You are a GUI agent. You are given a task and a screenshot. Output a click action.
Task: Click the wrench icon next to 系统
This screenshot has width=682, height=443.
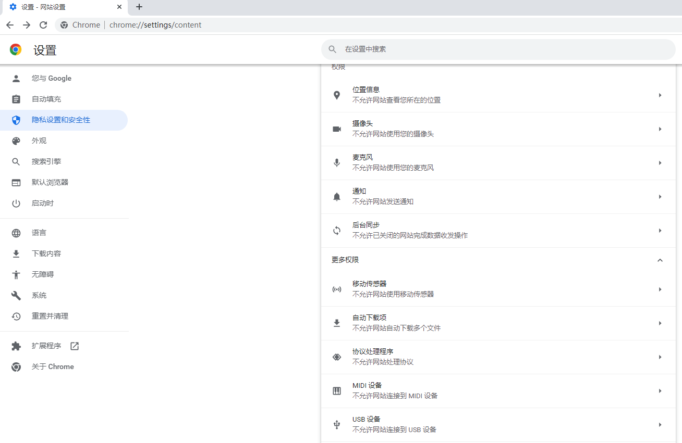[x=16, y=296]
